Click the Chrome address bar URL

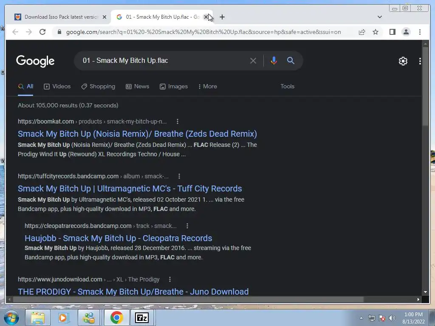point(203,32)
